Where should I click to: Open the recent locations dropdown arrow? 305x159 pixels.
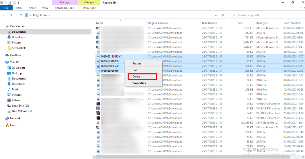point(16,15)
